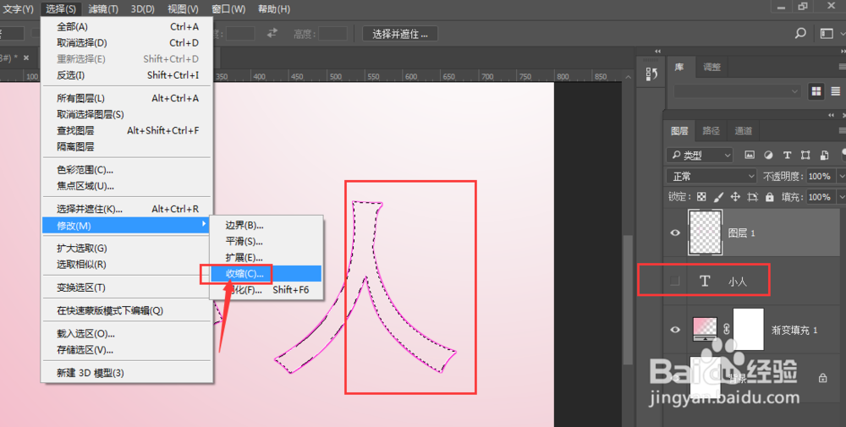Open Layers panel flyout menu
The height and width of the screenshot is (427, 846).
point(842,130)
